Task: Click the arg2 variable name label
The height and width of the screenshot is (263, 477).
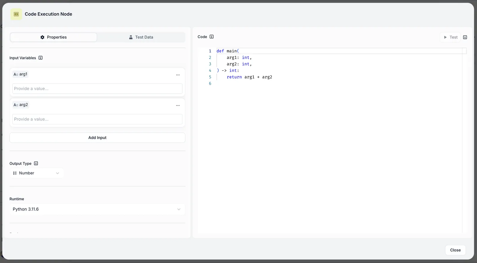Action: click(24, 105)
